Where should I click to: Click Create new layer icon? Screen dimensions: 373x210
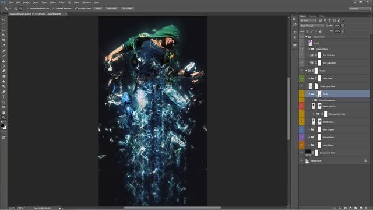click(x=361, y=208)
